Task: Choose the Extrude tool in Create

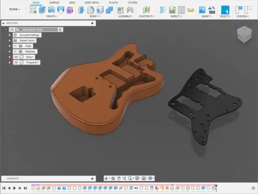Action: tap(42, 10)
